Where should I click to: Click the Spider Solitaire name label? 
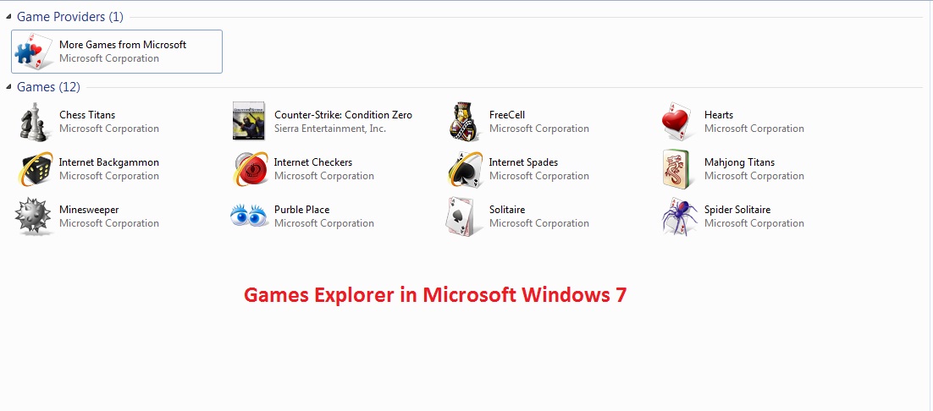point(737,210)
